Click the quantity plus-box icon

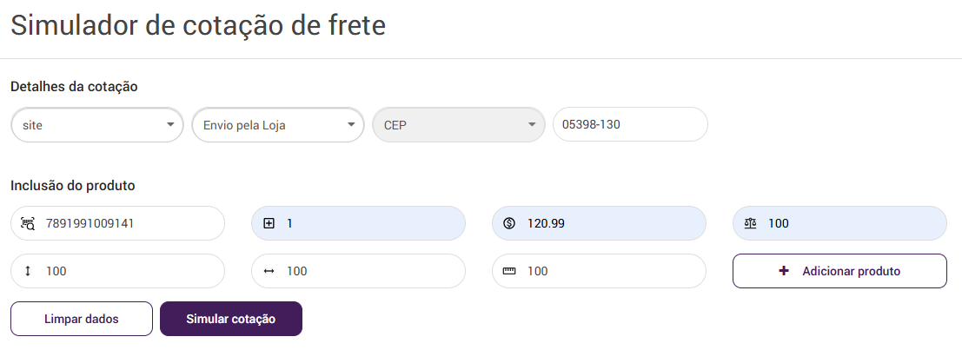(269, 223)
